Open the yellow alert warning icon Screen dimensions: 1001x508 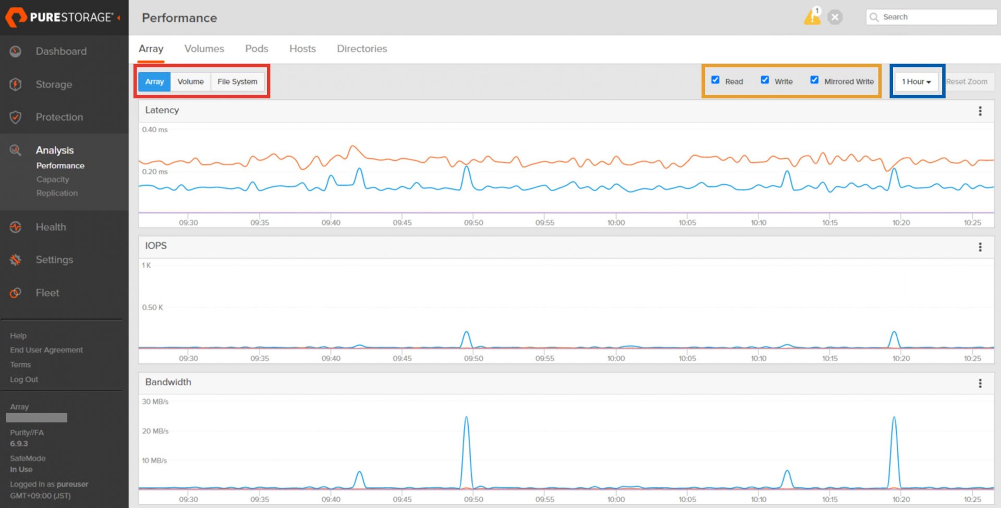(x=812, y=17)
